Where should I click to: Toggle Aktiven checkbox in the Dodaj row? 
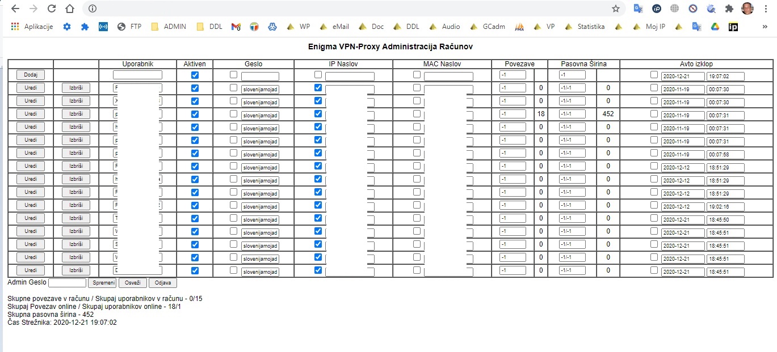point(195,75)
